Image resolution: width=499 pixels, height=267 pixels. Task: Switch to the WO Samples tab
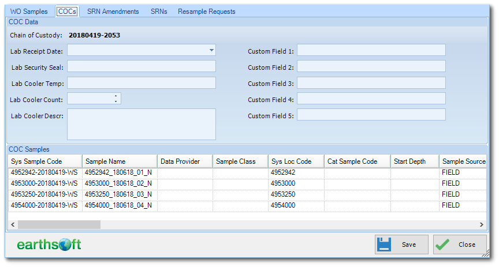tap(29, 12)
